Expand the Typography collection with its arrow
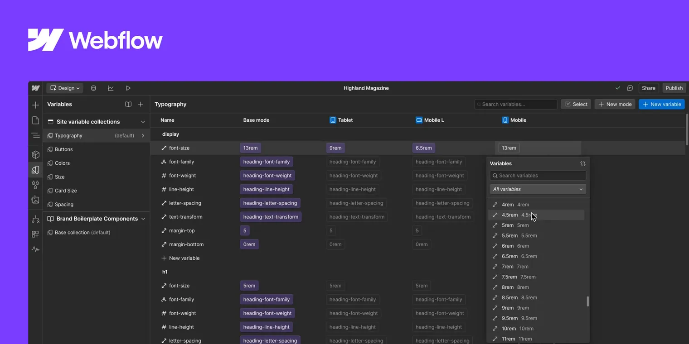689x344 pixels. (x=143, y=135)
